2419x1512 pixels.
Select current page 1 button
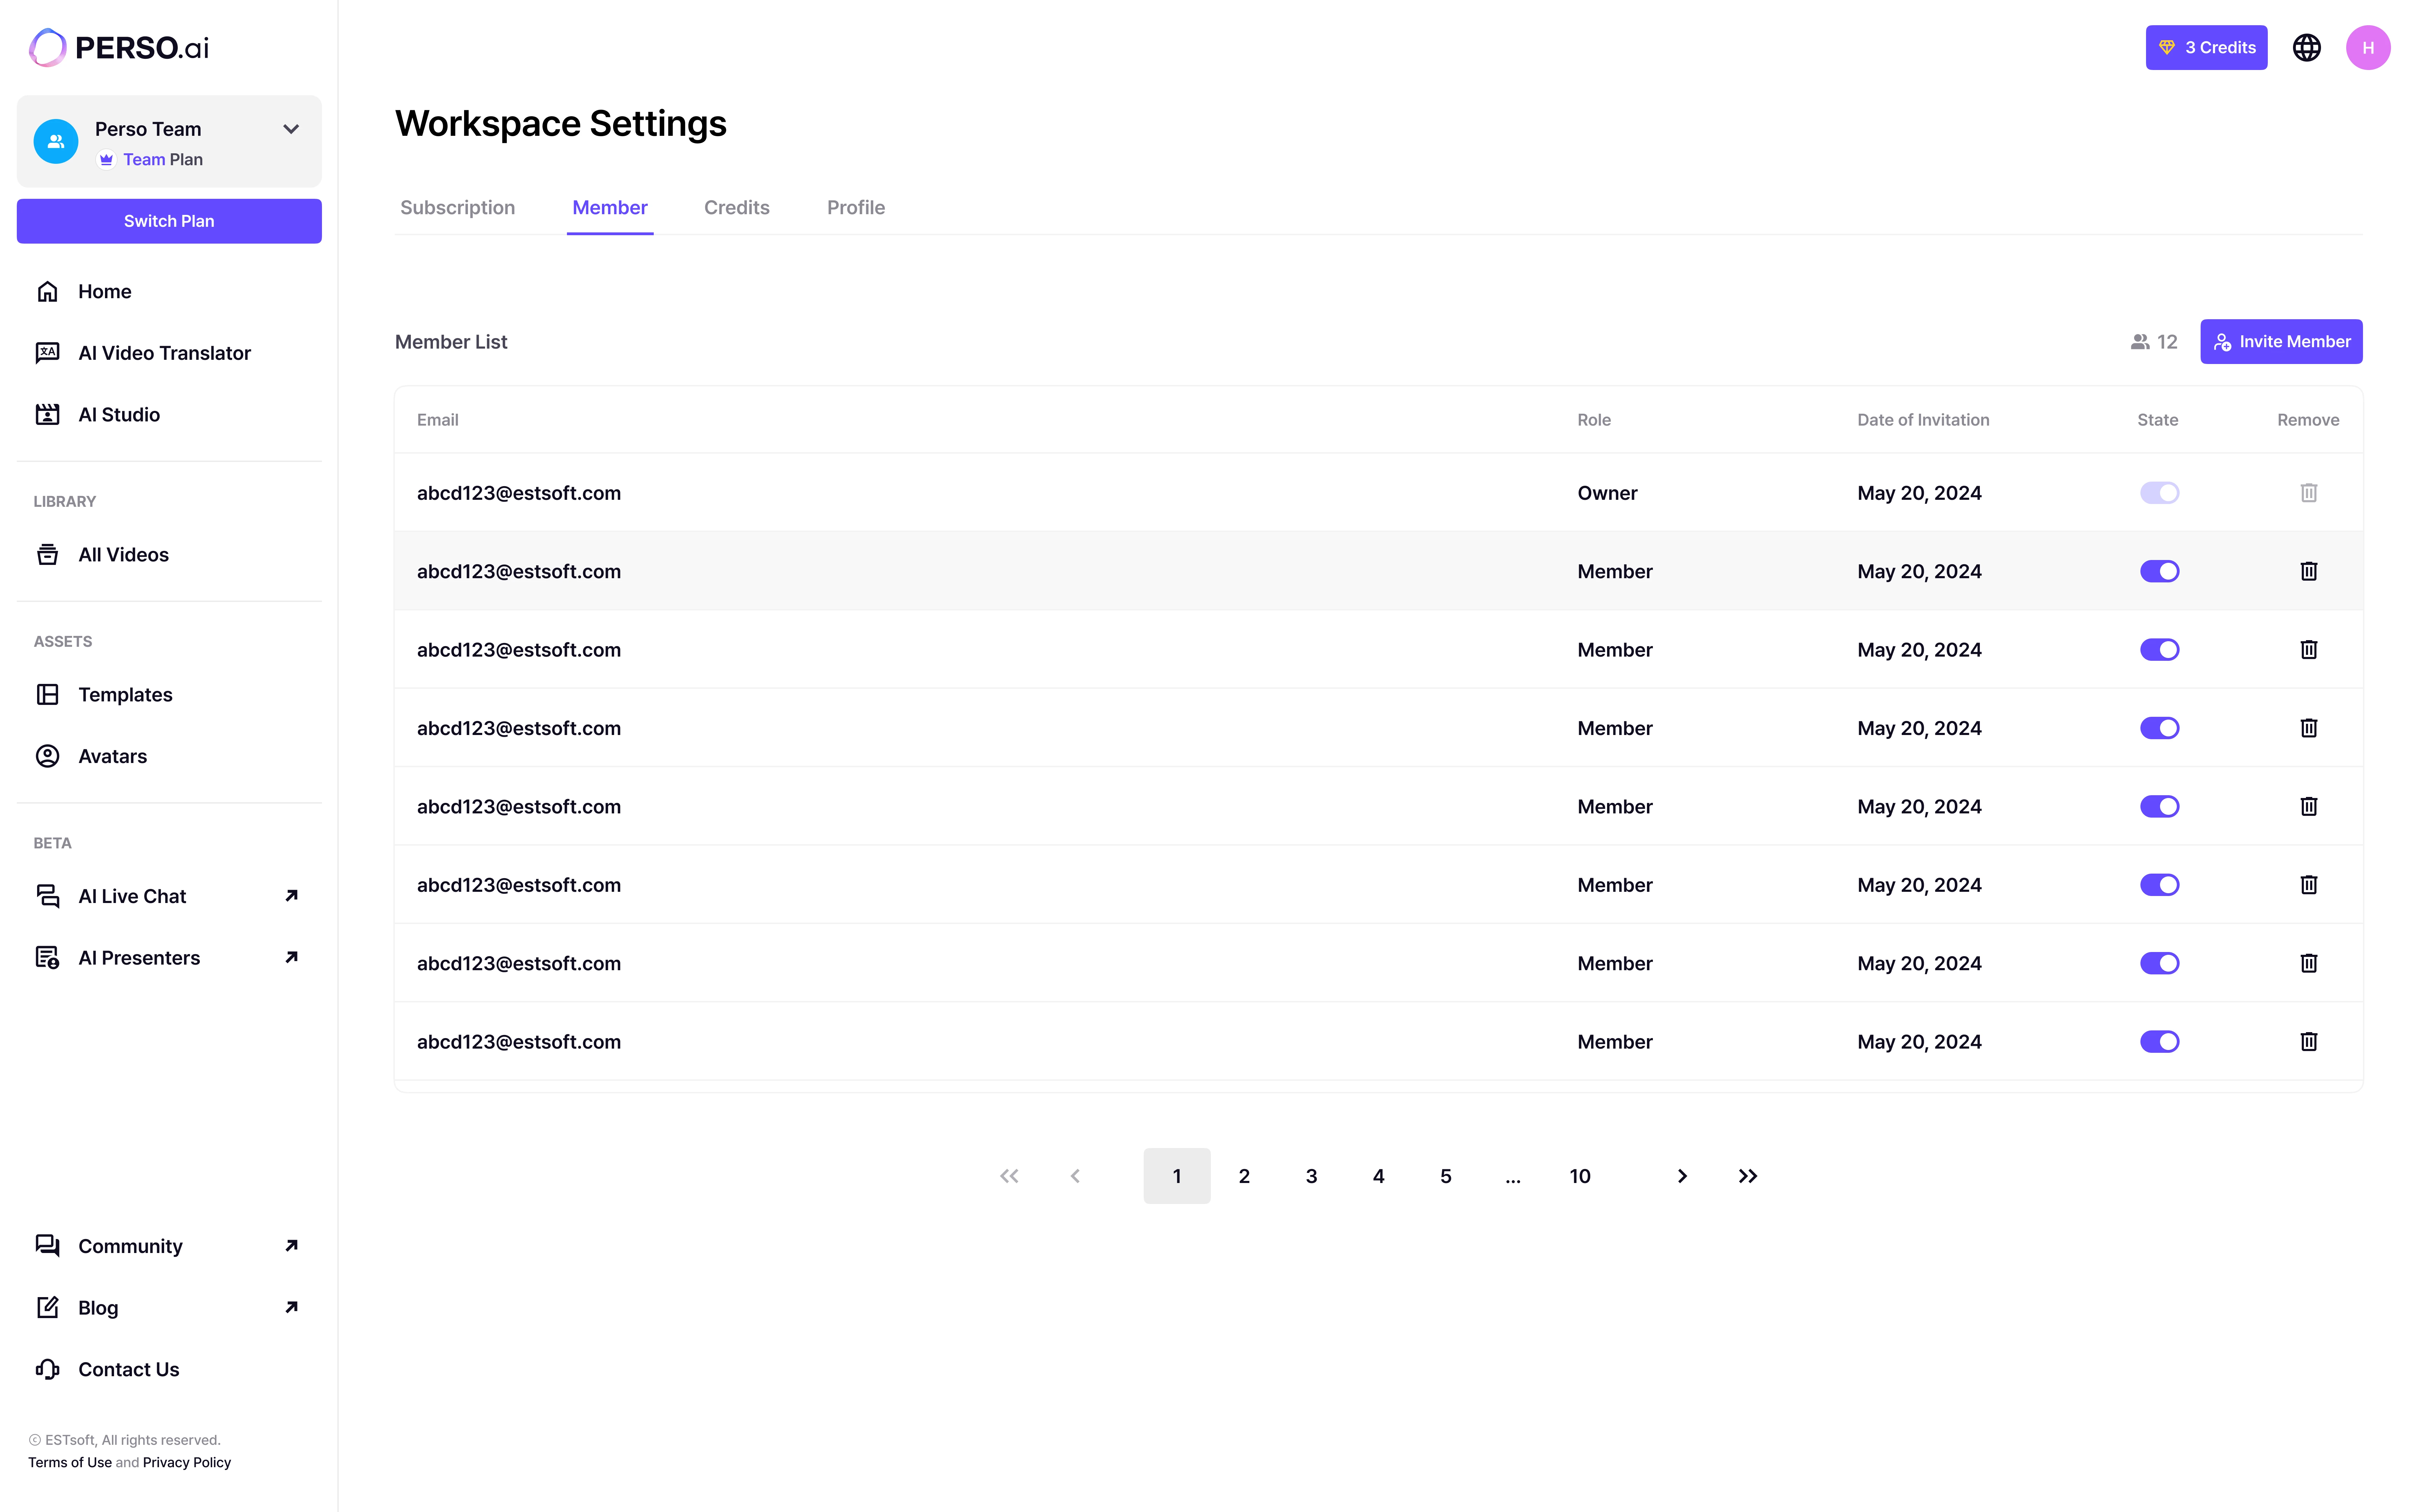point(1177,1176)
